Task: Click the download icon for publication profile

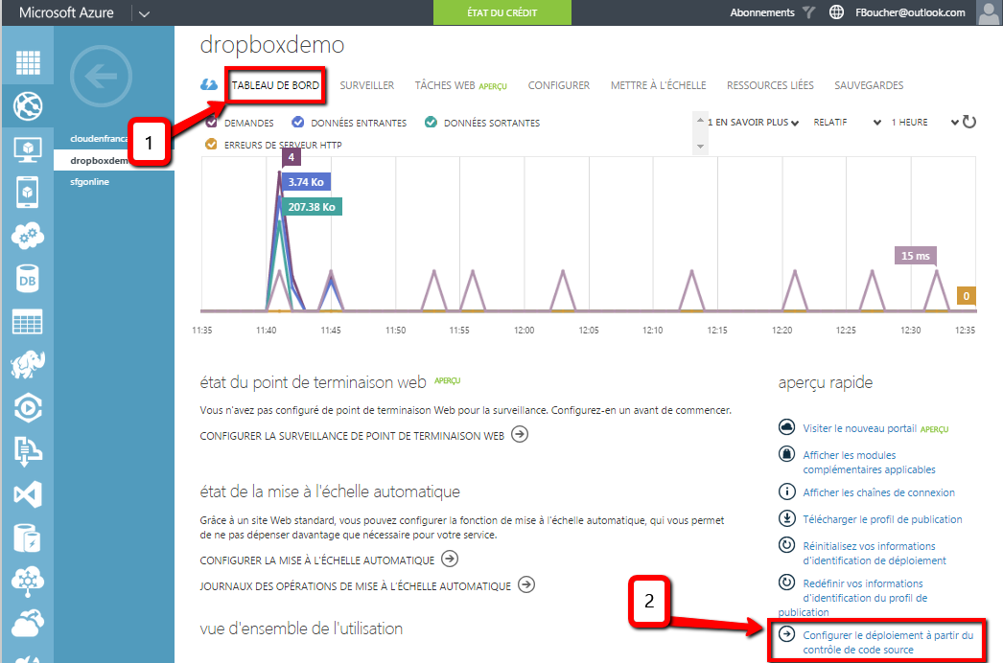Action: pos(787,518)
